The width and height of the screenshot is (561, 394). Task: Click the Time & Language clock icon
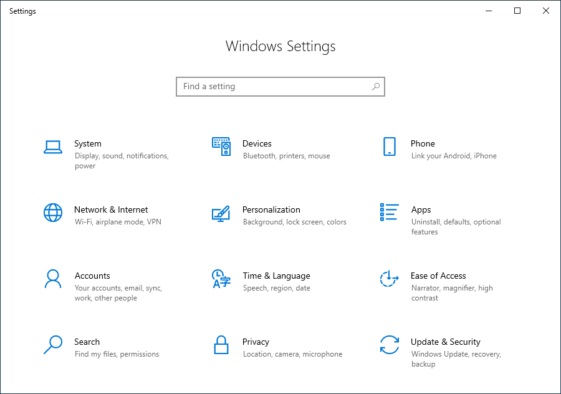[221, 279]
